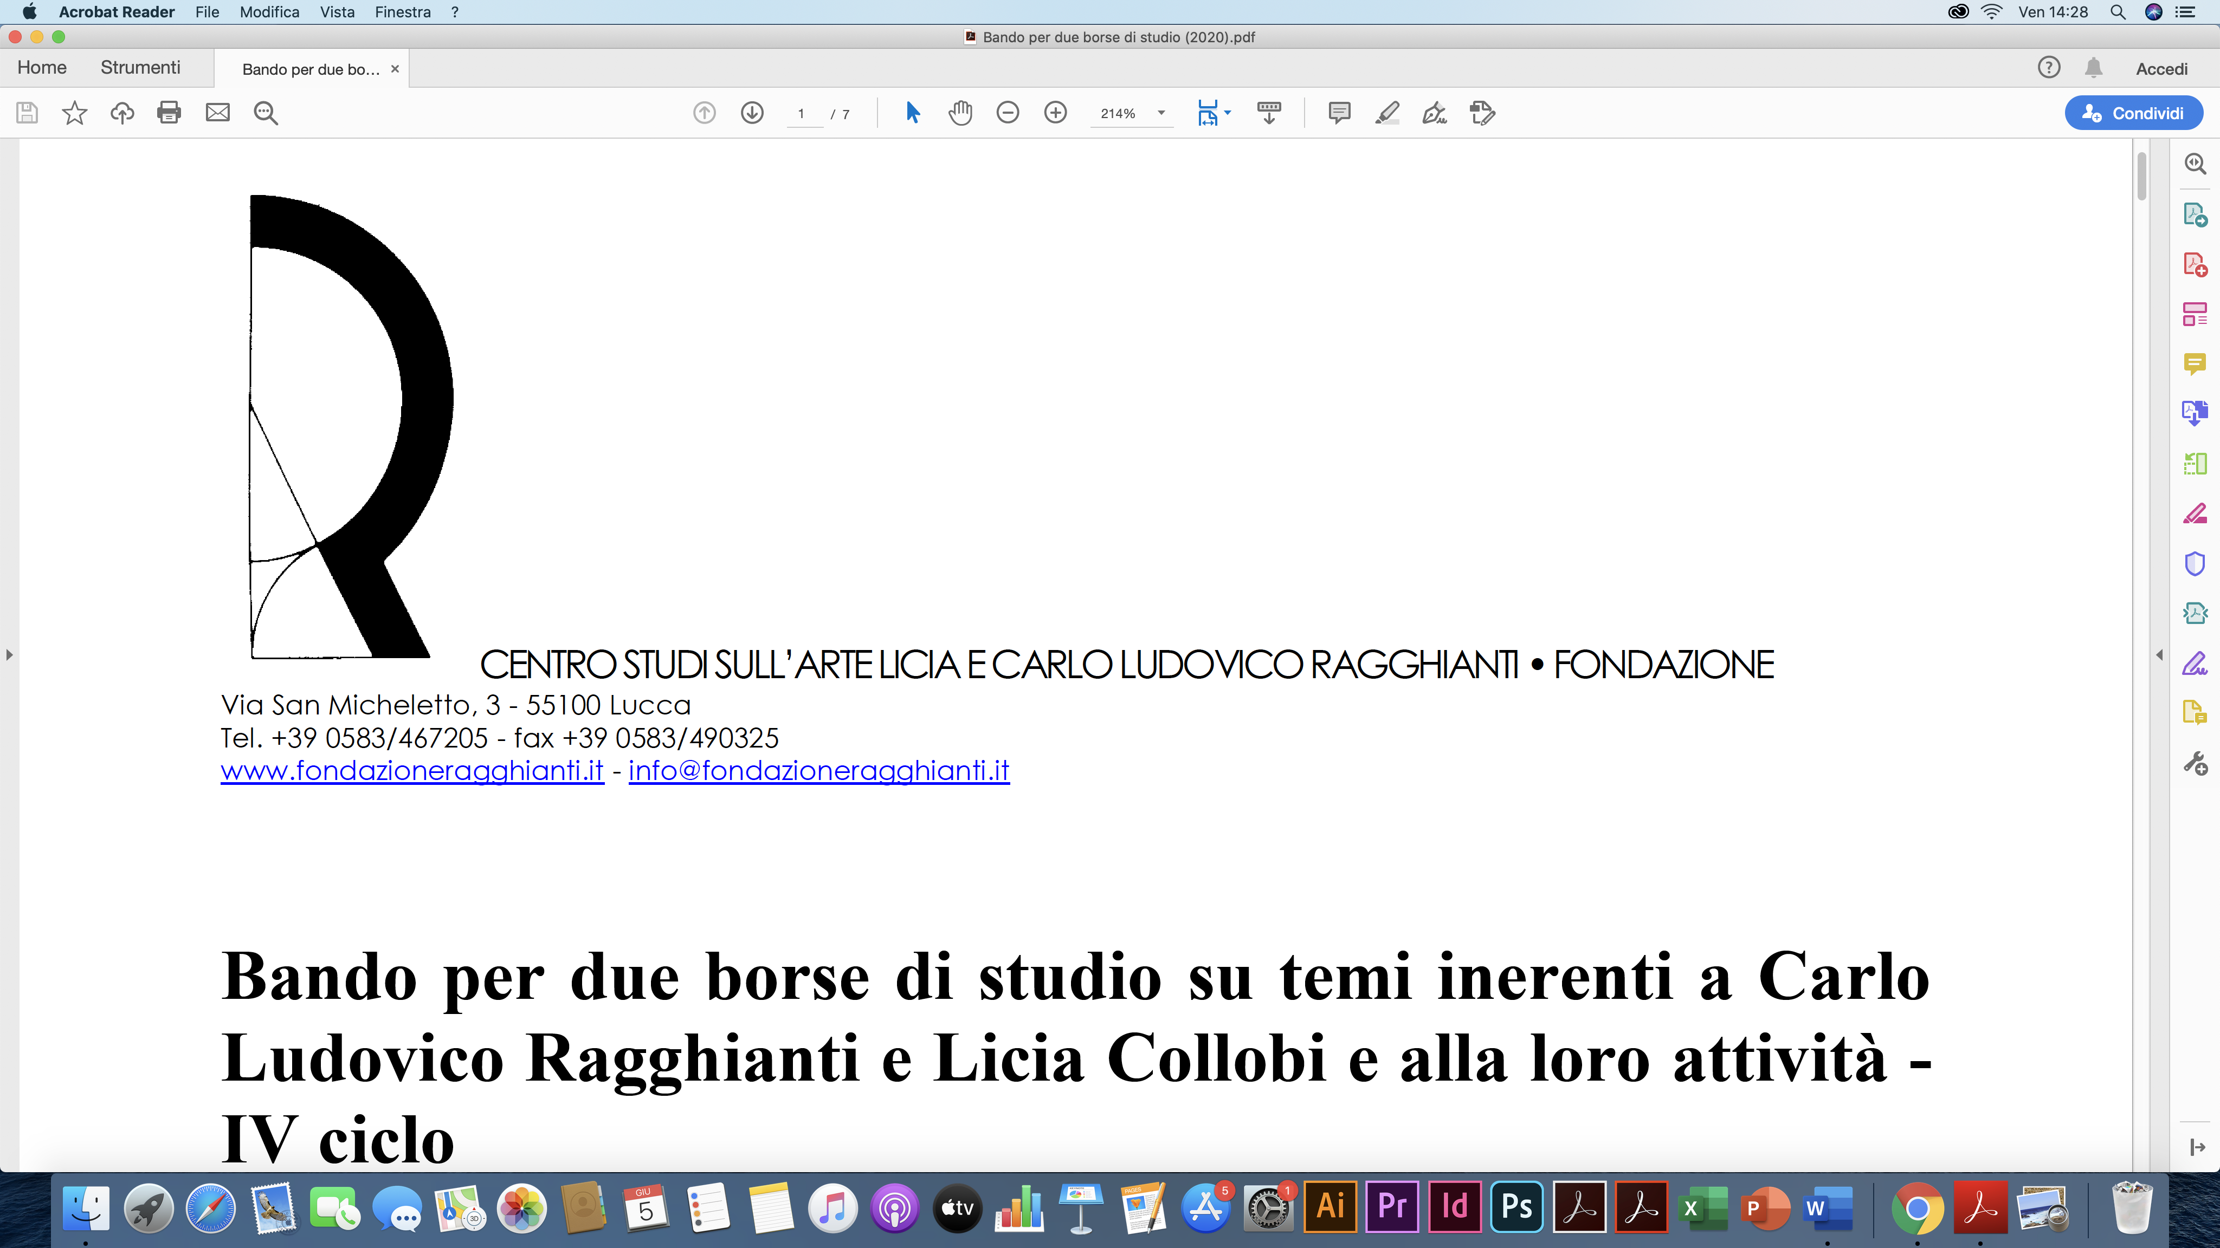This screenshot has width=2220, height=1248.
Task: Open the sign document pen tool
Action: click(1434, 113)
